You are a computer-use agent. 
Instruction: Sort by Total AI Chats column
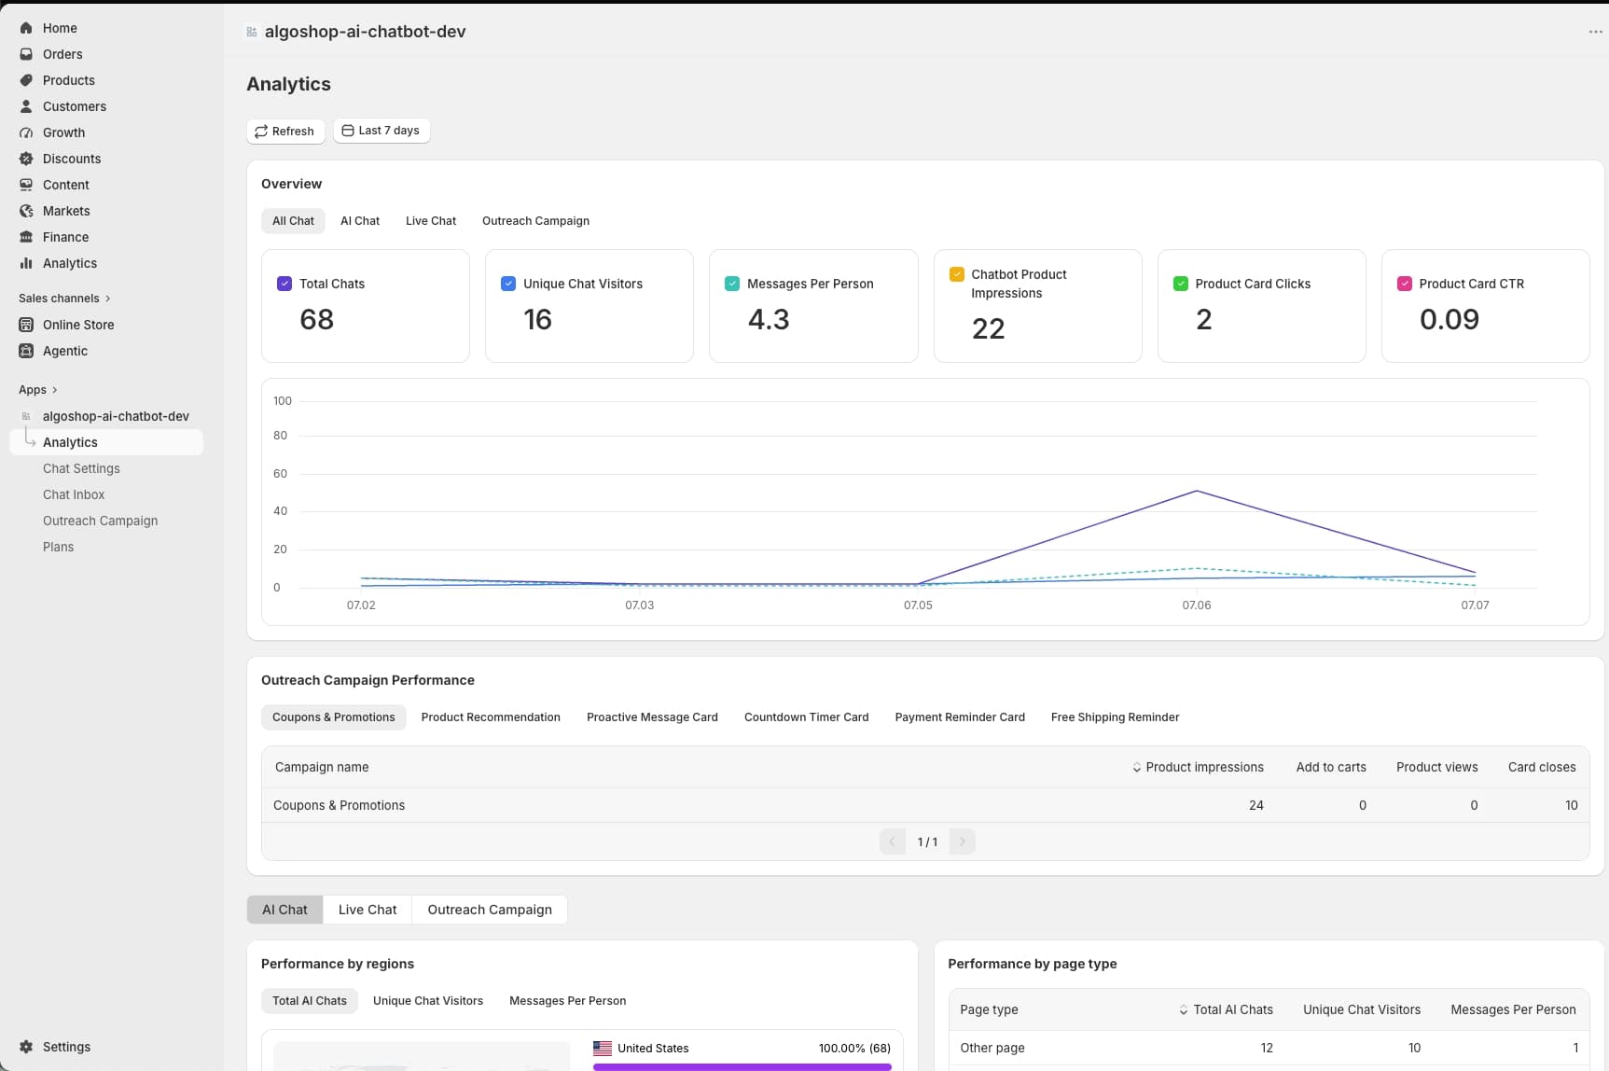pyautogui.click(x=1226, y=1009)
